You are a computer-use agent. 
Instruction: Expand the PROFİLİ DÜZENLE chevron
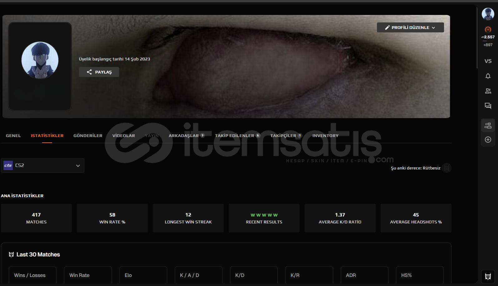[433, 28]
